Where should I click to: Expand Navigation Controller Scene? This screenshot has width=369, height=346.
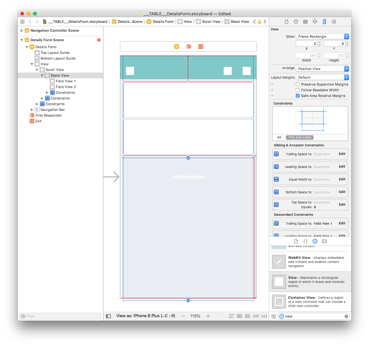22,30
